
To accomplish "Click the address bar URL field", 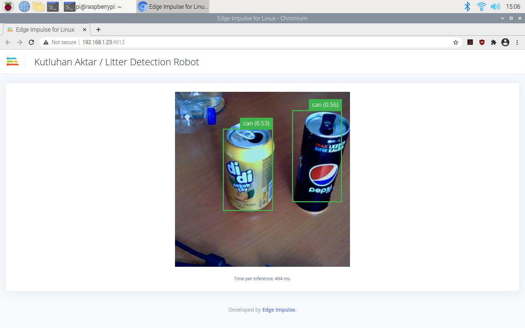I will [248, 42].
